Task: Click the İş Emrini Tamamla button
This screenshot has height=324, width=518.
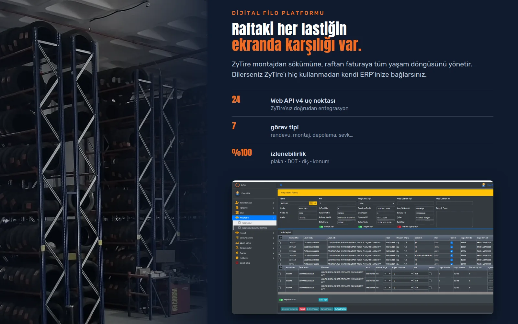Action: tap(289, 309)
